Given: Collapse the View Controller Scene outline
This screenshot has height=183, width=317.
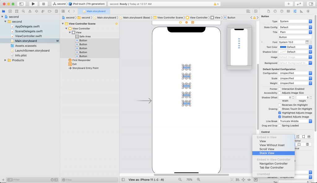Looking at the screenshot, I should click(x=63, y=24).
